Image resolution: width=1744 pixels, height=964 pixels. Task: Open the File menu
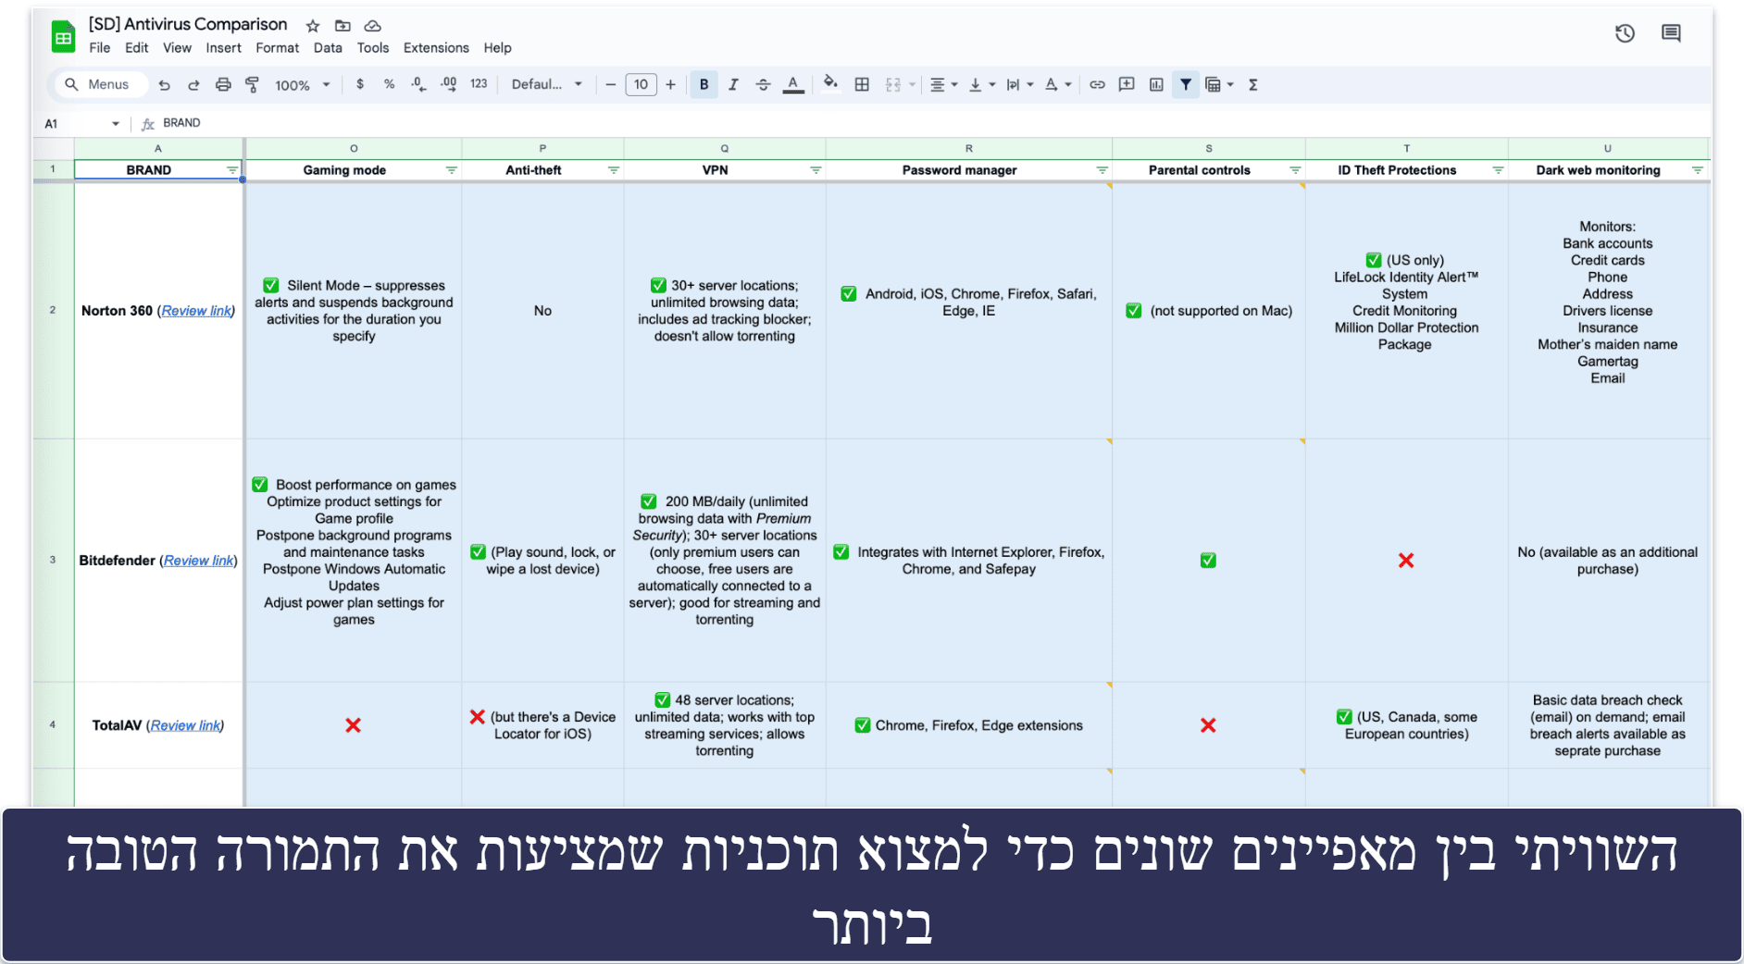tap(100, 48)
